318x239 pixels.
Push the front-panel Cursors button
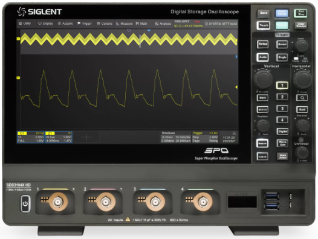coord(262,156)
